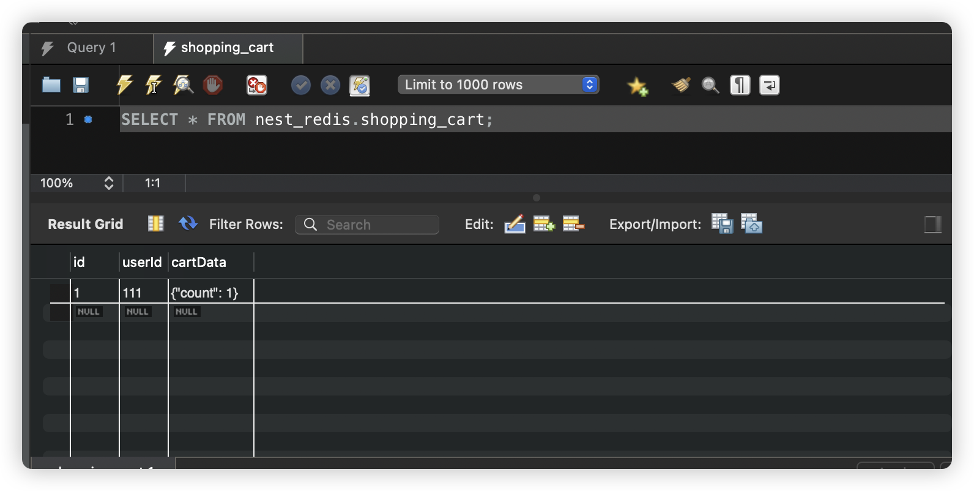The width and height of the screenshot is (974, 491).
Task: Select the cartData cell with count value
Action: (x=205, y=293)
